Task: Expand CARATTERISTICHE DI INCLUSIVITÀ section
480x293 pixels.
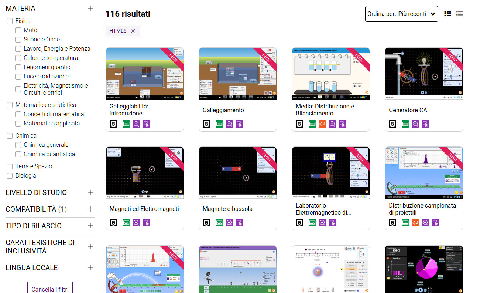Action: click(91, 246)
